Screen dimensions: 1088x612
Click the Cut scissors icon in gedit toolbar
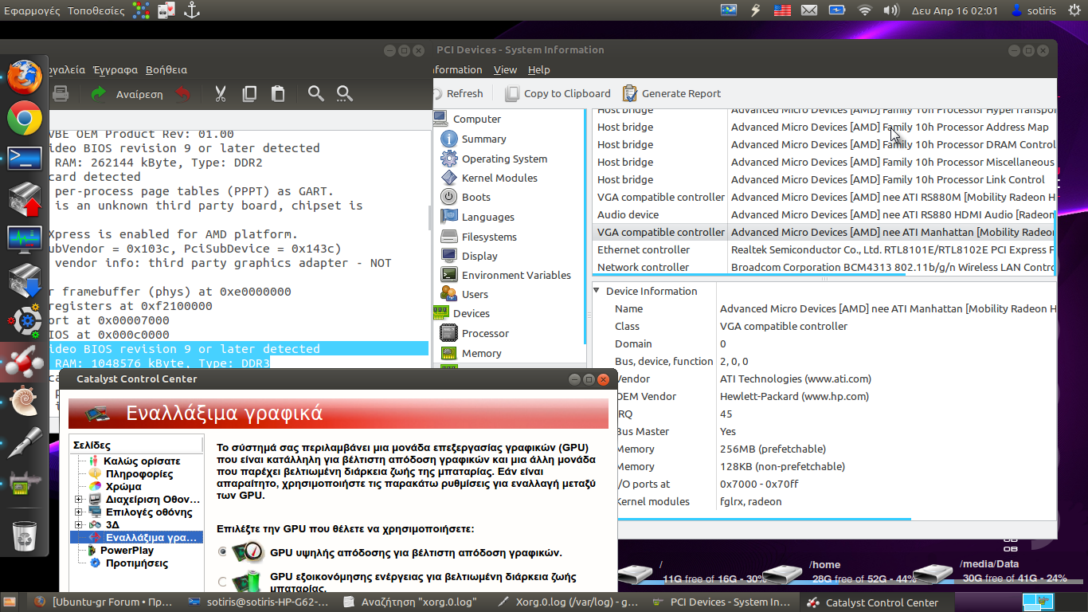tap(221, 94)
